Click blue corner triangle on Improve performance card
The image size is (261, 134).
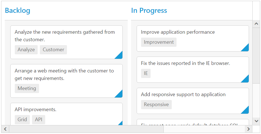[x=246, y=48]
